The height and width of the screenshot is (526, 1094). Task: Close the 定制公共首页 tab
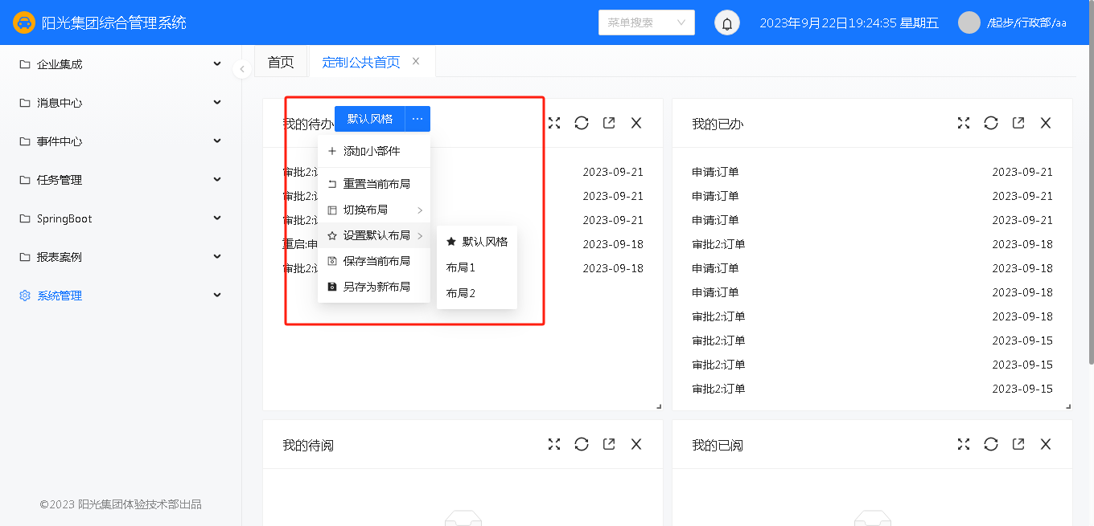click(x=416, y=61)
